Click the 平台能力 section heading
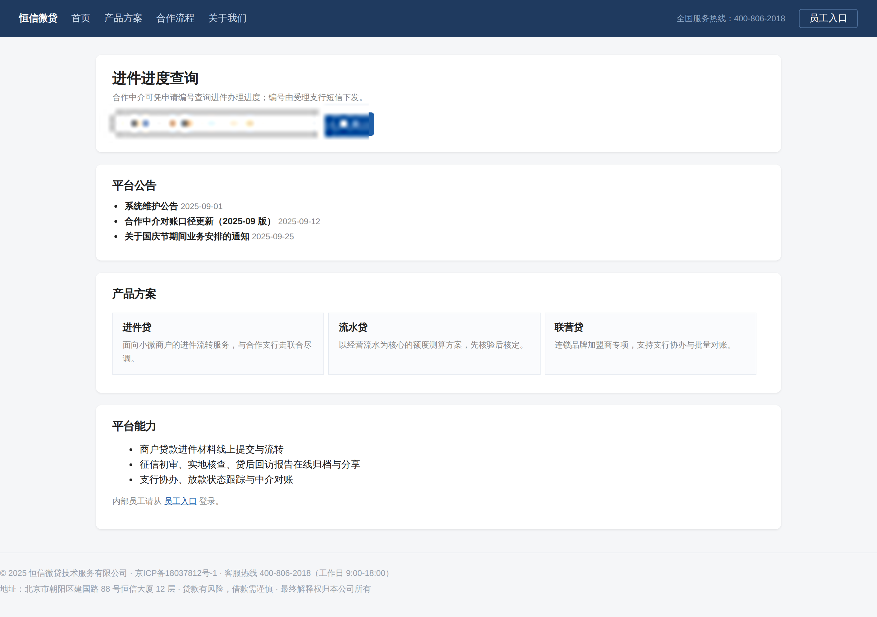This screenshot has height=617, width=877. click(x=134, y=426)
